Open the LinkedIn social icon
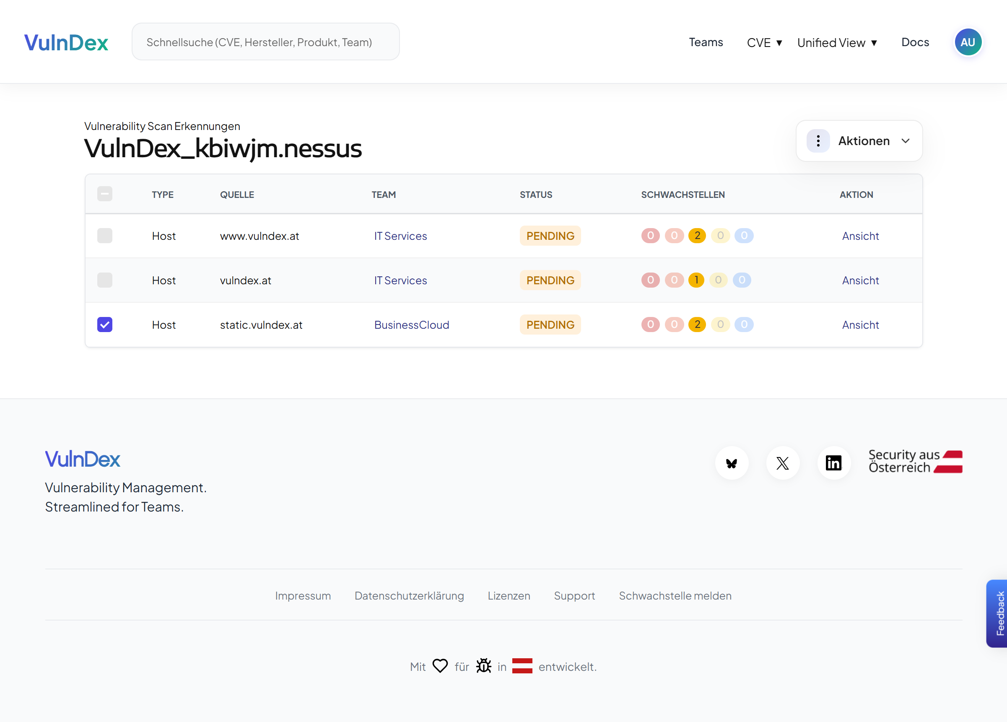The height and width of the screenshot is (722, 1007). (833, 463)
